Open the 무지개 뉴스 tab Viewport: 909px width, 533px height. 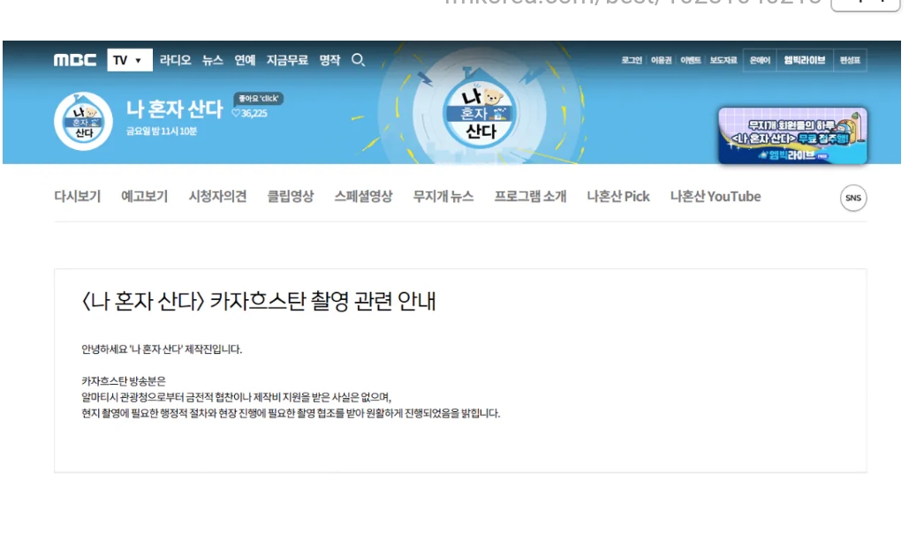pos(443,197)
